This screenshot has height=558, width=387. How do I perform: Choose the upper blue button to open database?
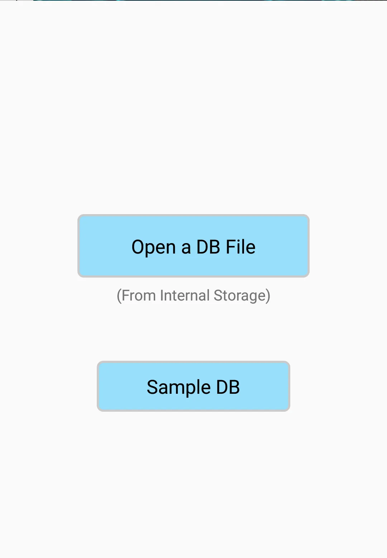[193, 246]
